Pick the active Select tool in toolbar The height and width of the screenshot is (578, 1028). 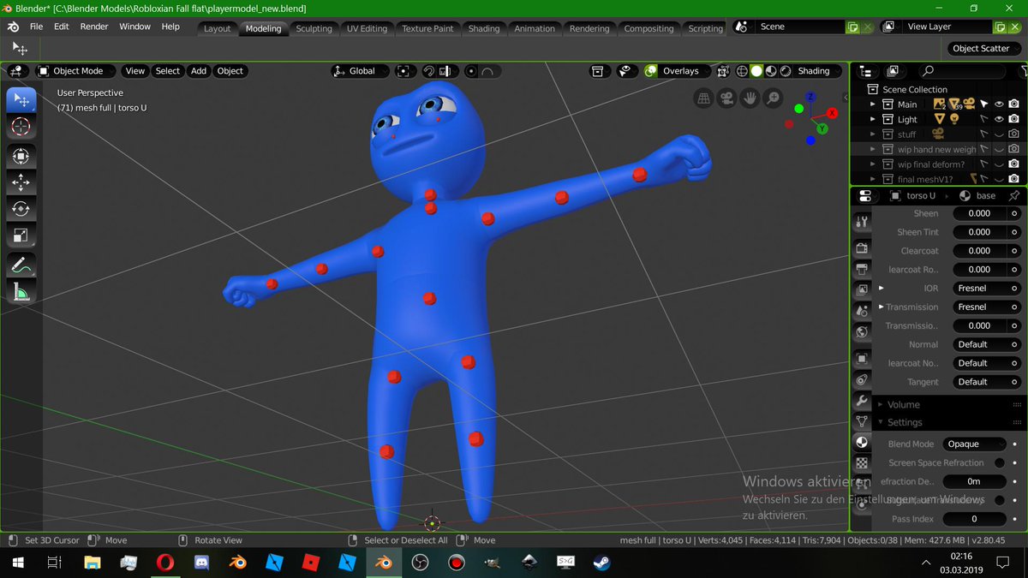21,100
